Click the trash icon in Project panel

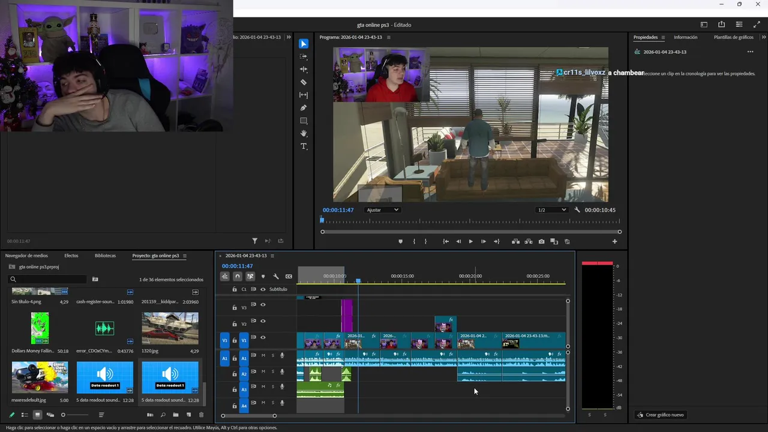(201, 415)
